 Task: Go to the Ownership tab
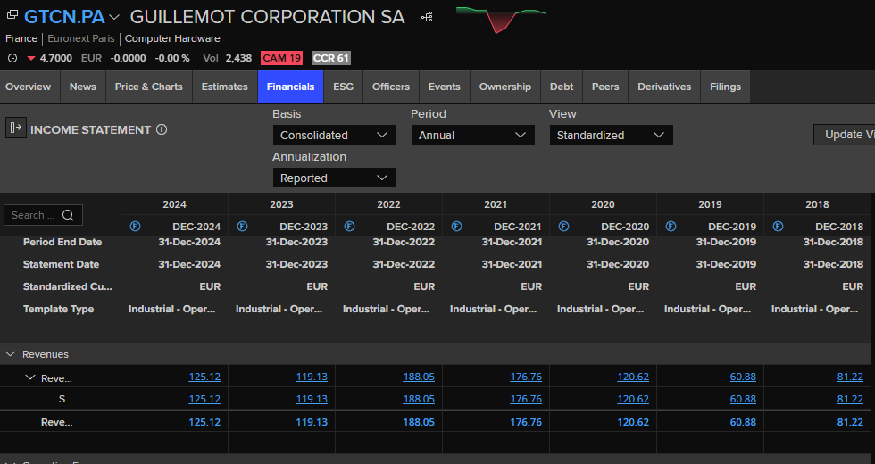click(505, 87)
